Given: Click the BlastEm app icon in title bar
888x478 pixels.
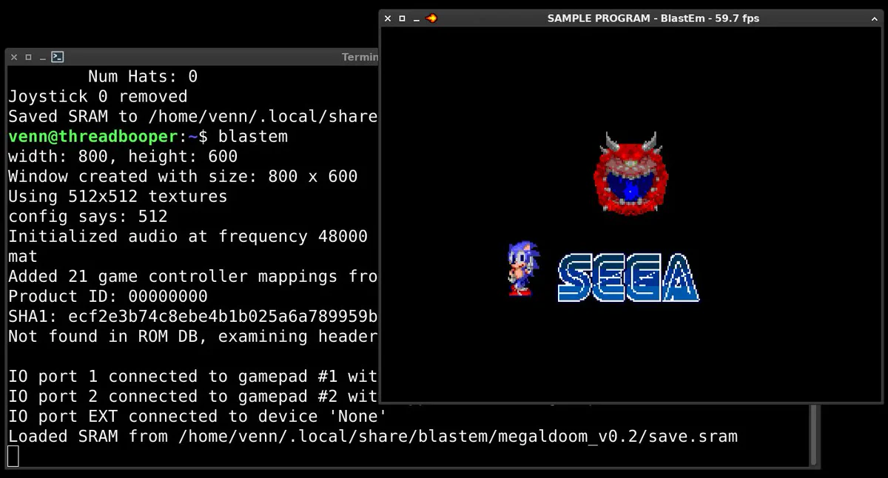Looking at the screenshot, I should [432, 18].
